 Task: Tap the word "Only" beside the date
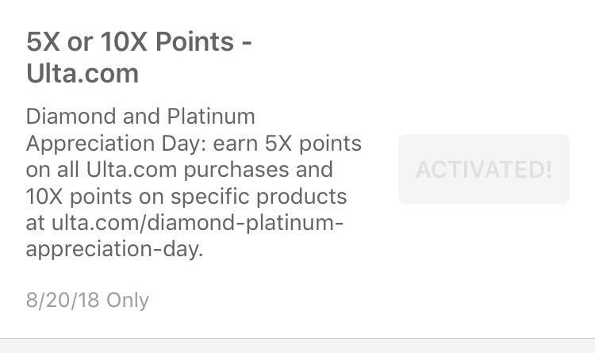click(x=128, y=300)
